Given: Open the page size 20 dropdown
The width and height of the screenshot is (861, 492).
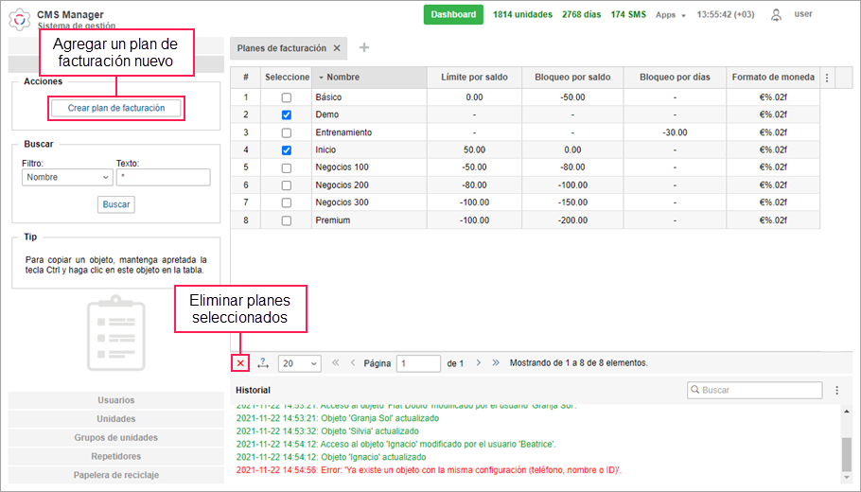Looking at the screenshot, I should point(300,363).
